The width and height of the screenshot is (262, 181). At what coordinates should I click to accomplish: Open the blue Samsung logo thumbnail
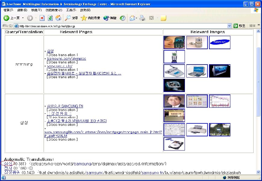pyautogui.click(x=220, y=42)
